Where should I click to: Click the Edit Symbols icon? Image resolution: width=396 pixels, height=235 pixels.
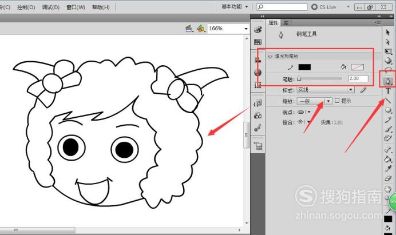(x=201, y=29)
